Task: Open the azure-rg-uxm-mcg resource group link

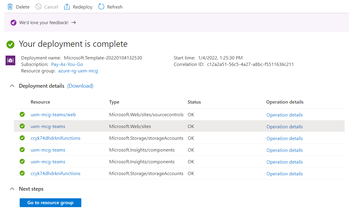Action: pyautogui.click(x=78, y=71)
